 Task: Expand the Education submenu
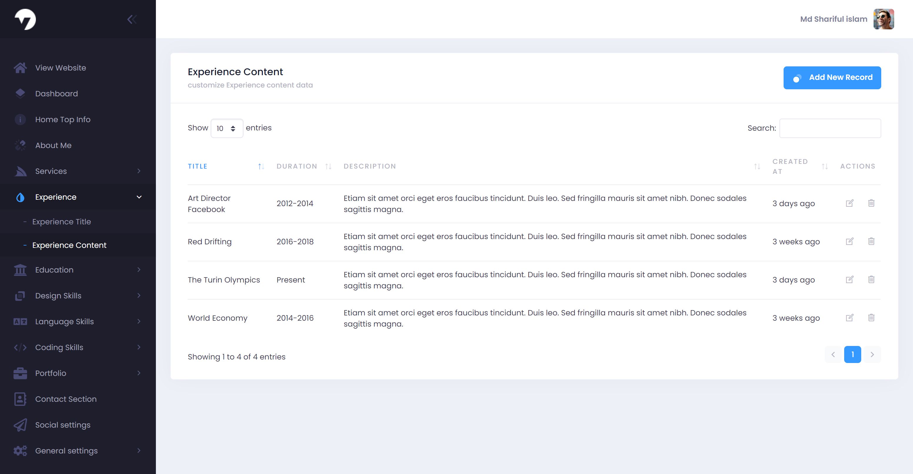click(139, 270)
